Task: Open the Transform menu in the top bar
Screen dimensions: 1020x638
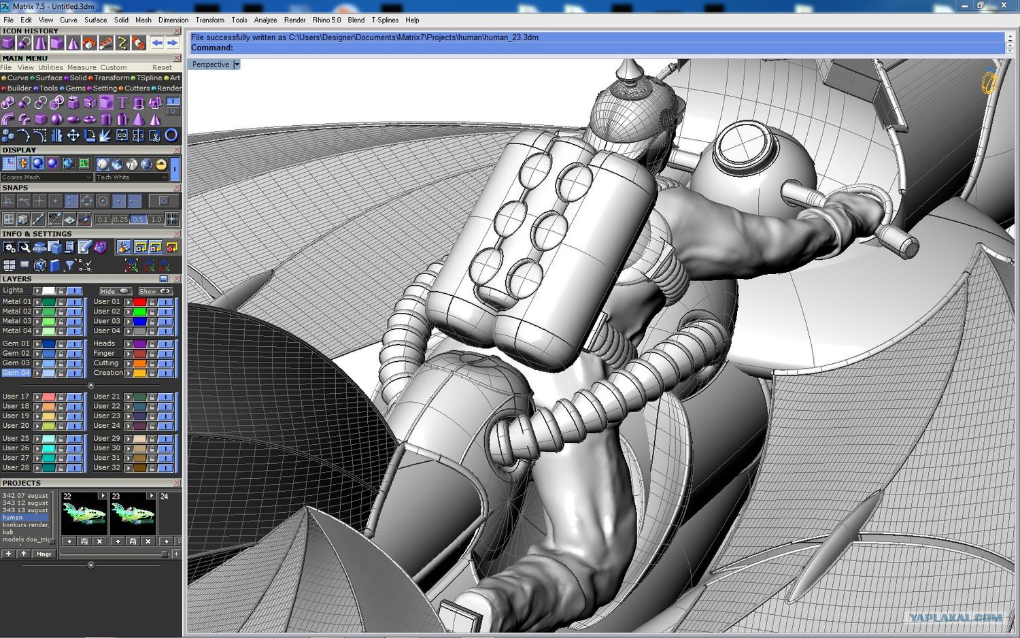Action: 209,20
